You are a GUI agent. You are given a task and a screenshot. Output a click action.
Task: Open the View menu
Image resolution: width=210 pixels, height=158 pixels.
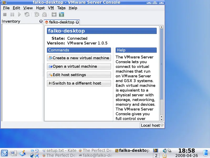coord(28,8)
